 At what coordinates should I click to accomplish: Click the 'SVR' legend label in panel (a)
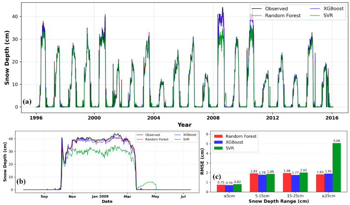(328, 15)
